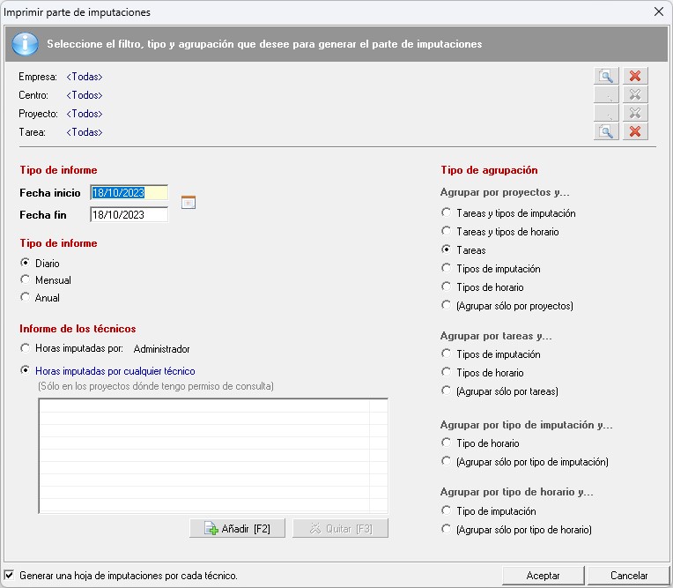Open the calendar picker beside Fecha inicio
Image resolution: width=673 pixels, height=588 pixels.
pos(188,202)
